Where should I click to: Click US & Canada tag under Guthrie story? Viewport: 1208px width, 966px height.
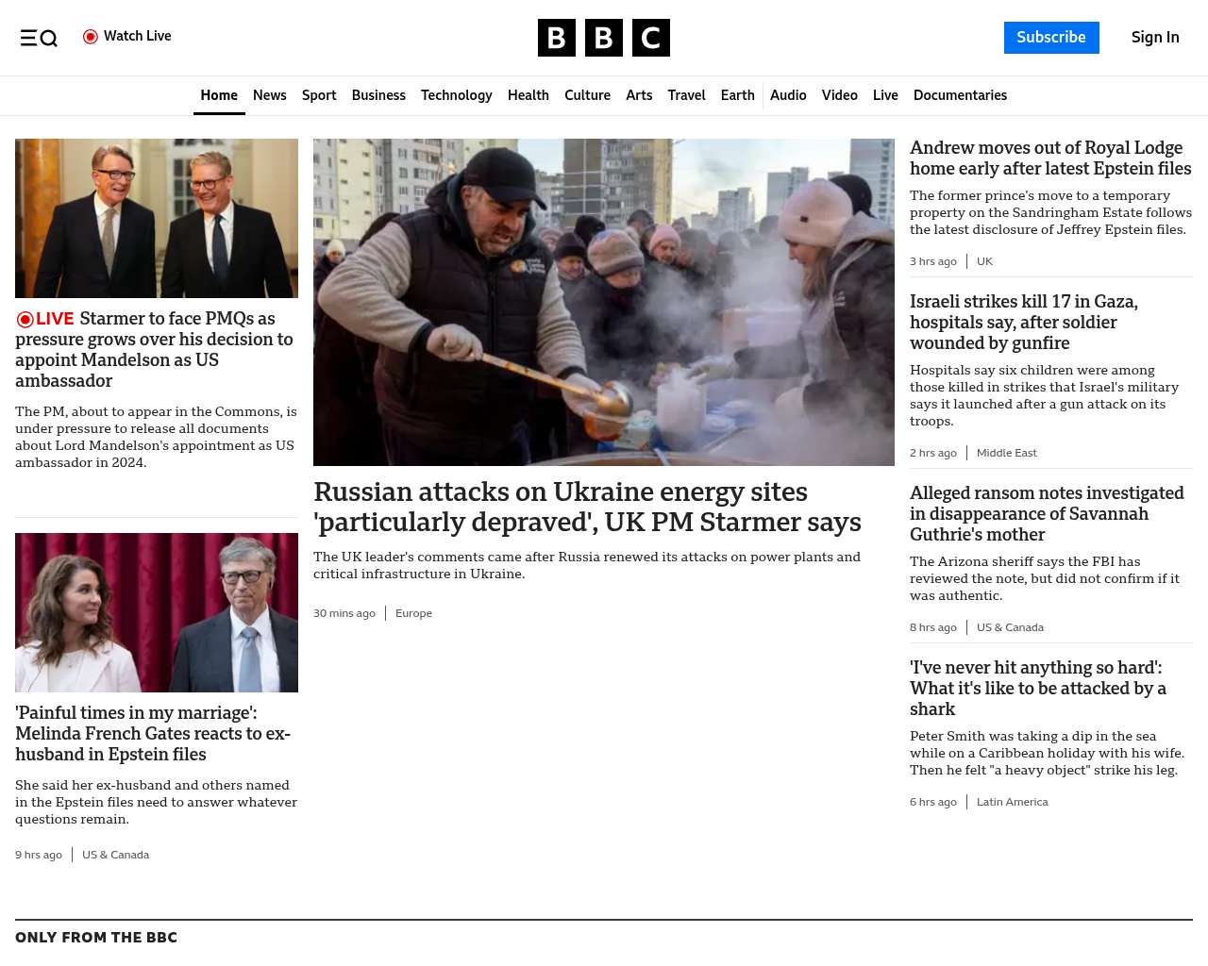point(1010,627)
